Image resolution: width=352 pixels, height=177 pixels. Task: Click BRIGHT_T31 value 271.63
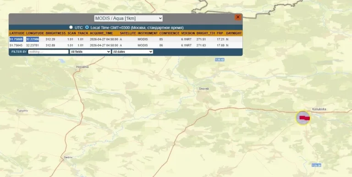[201, 45]
